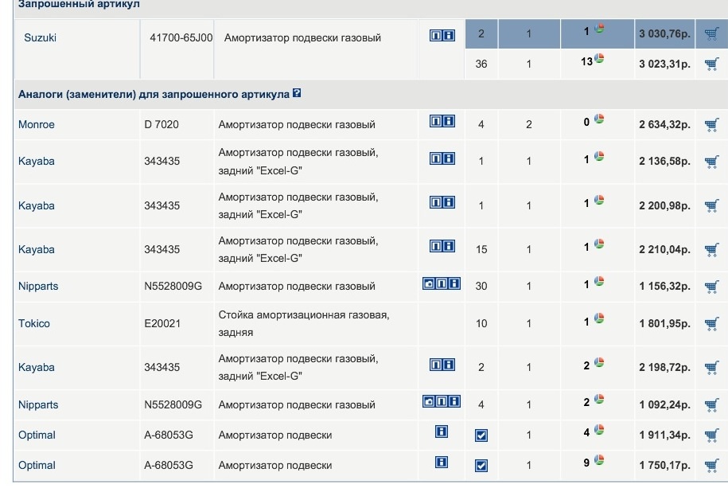Toggle checkbox in Optimal 1 750,17р. row
Screen dimensions: 728x492
click(481, 466)
